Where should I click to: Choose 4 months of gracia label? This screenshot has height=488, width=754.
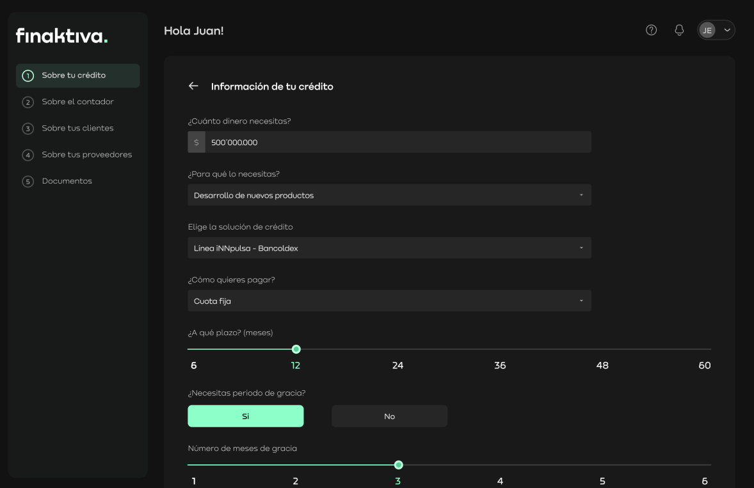[500, 481]
